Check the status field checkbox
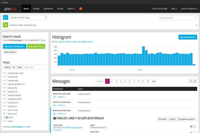The width and height of the screenshot is (200, 133). click(x=7, y=121)
